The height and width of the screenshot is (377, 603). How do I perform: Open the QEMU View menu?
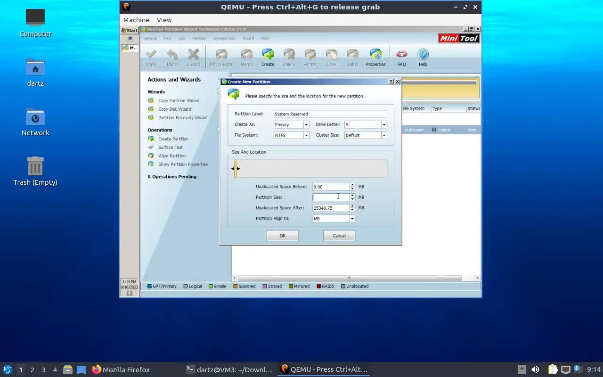point(164,20)
